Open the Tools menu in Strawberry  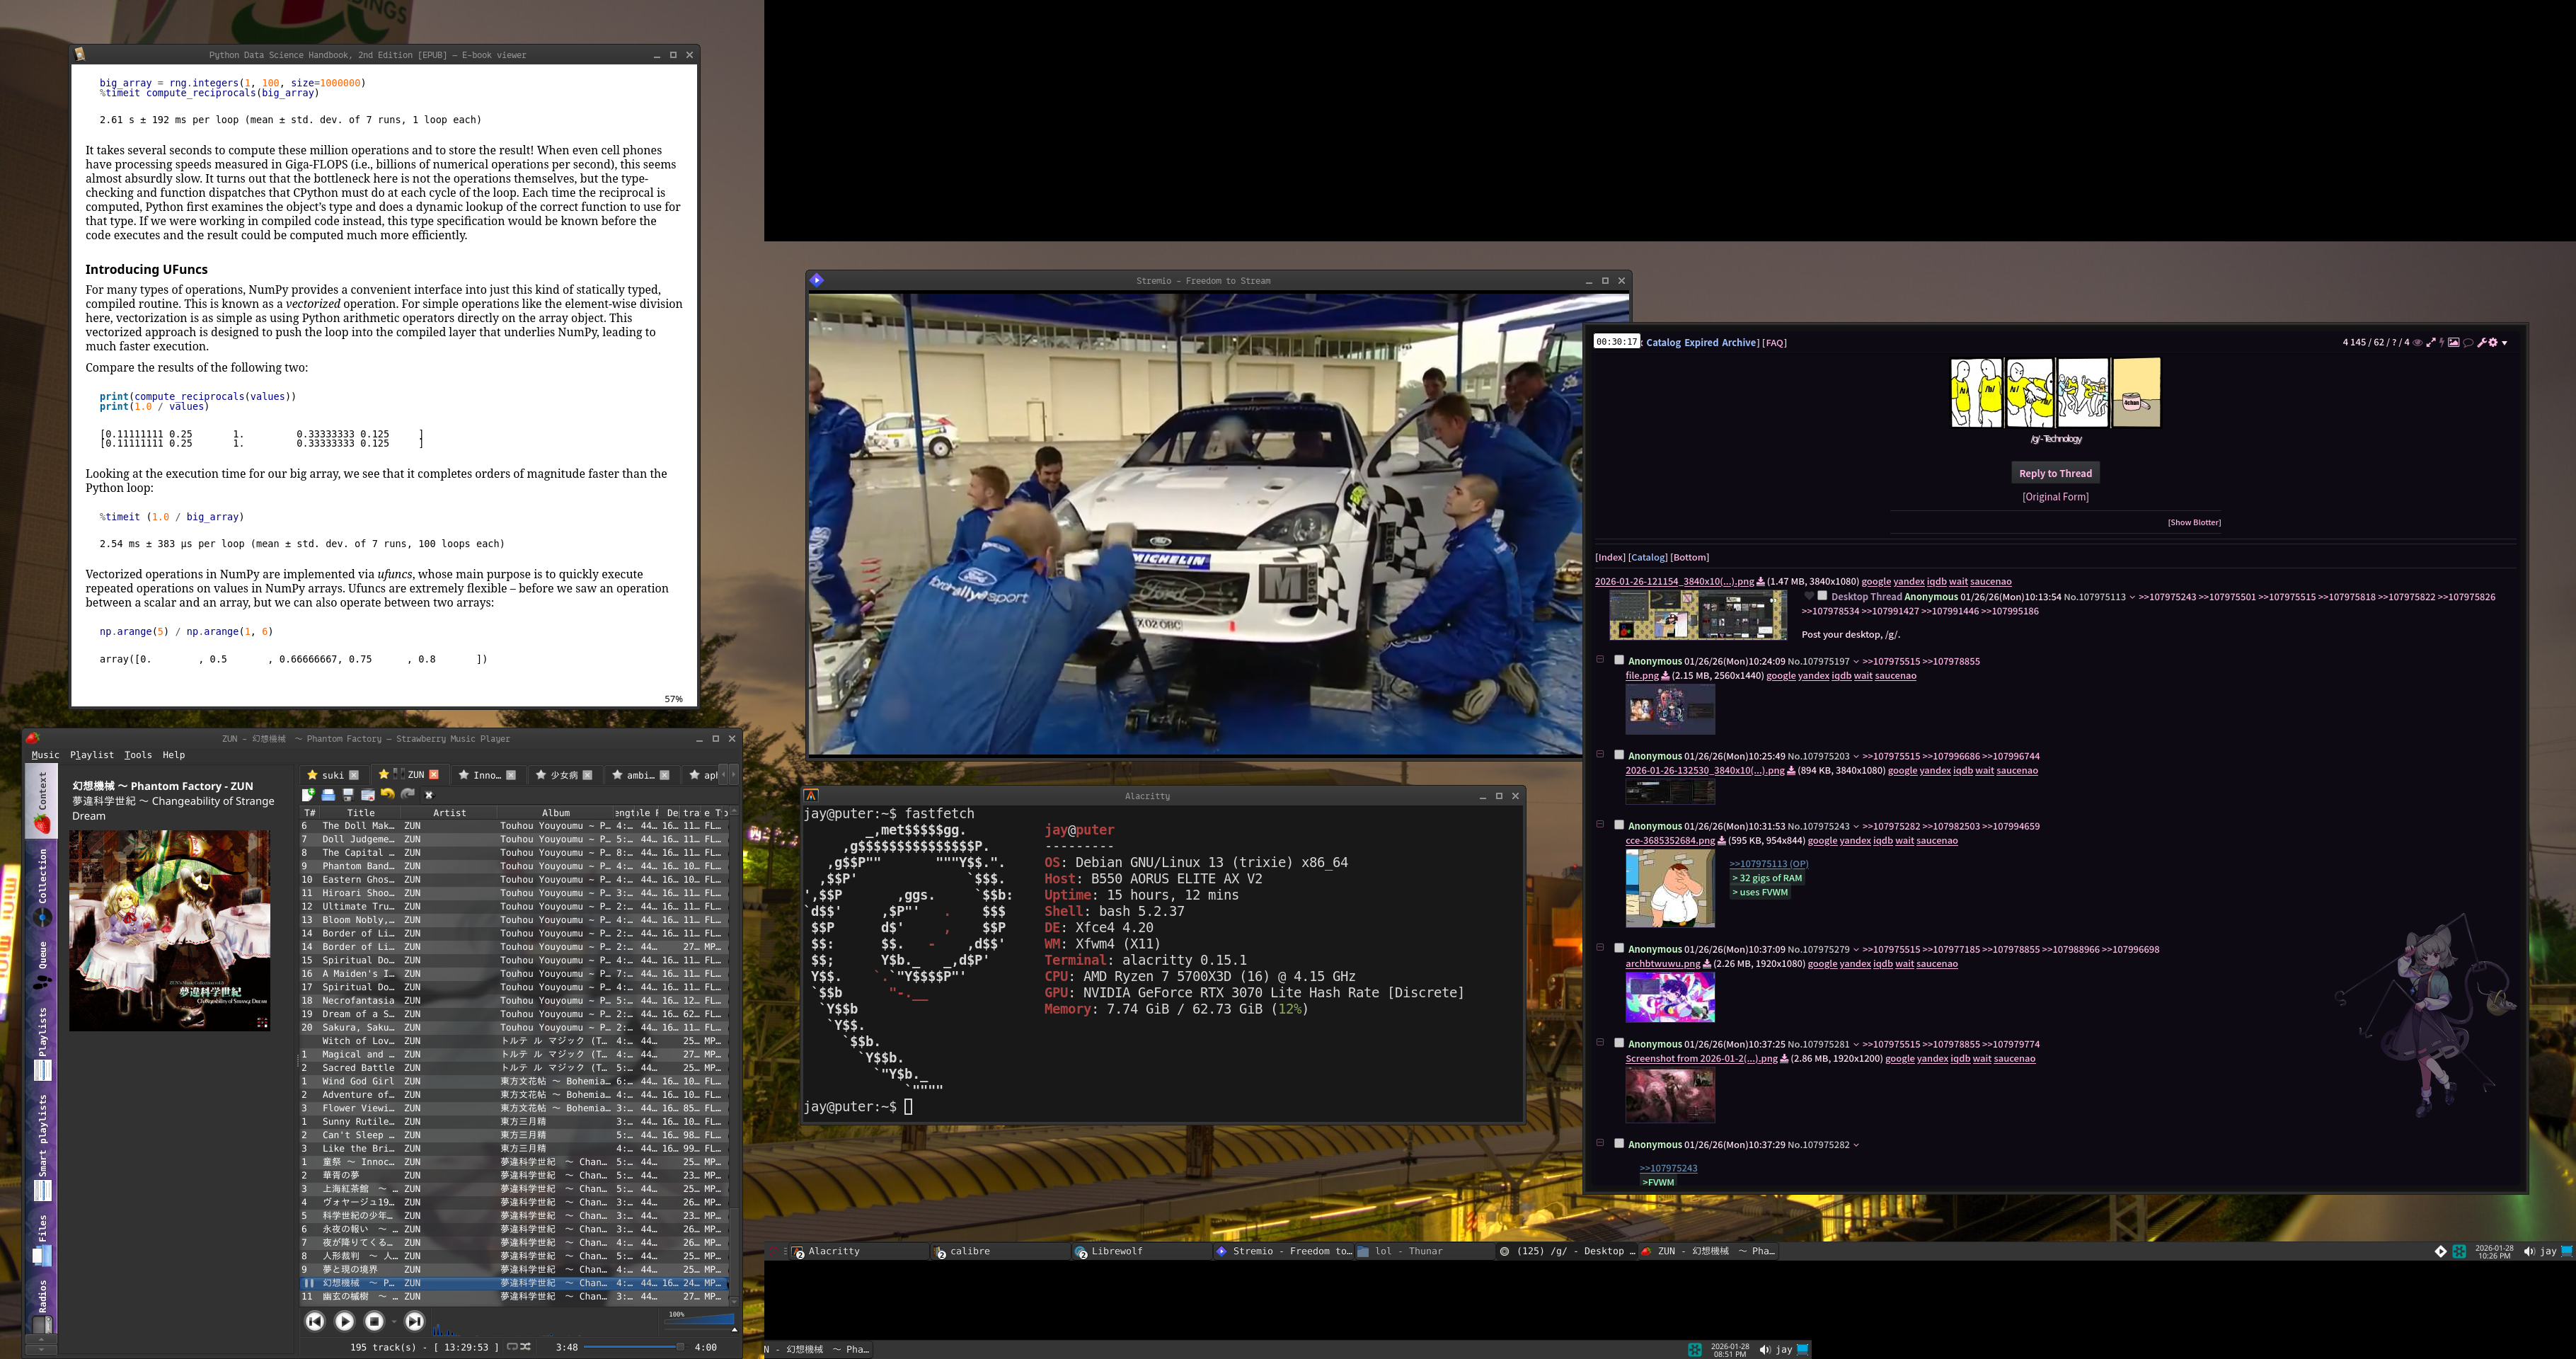(x=138, y=755)
